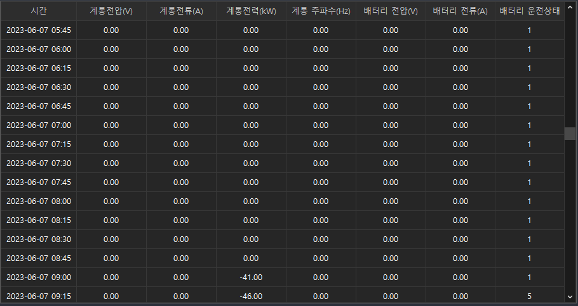The width and height of the screenshot is (578, 306).
Task: Click the -46.00 power value cell
Action: (x=251, y=295)
